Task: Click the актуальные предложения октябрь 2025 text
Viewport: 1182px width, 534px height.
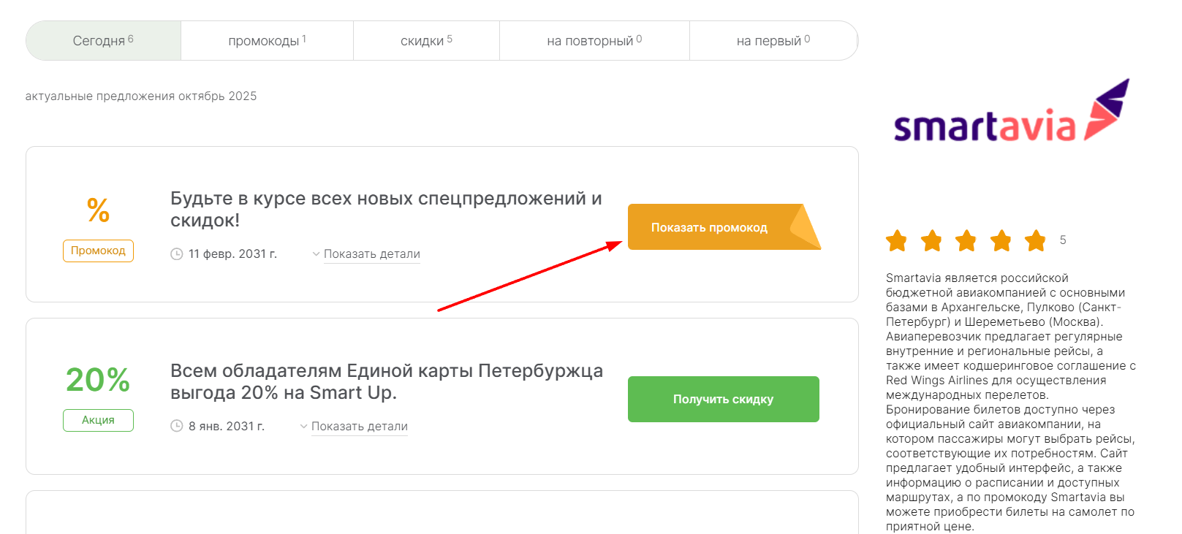Action: pos(141,96)
